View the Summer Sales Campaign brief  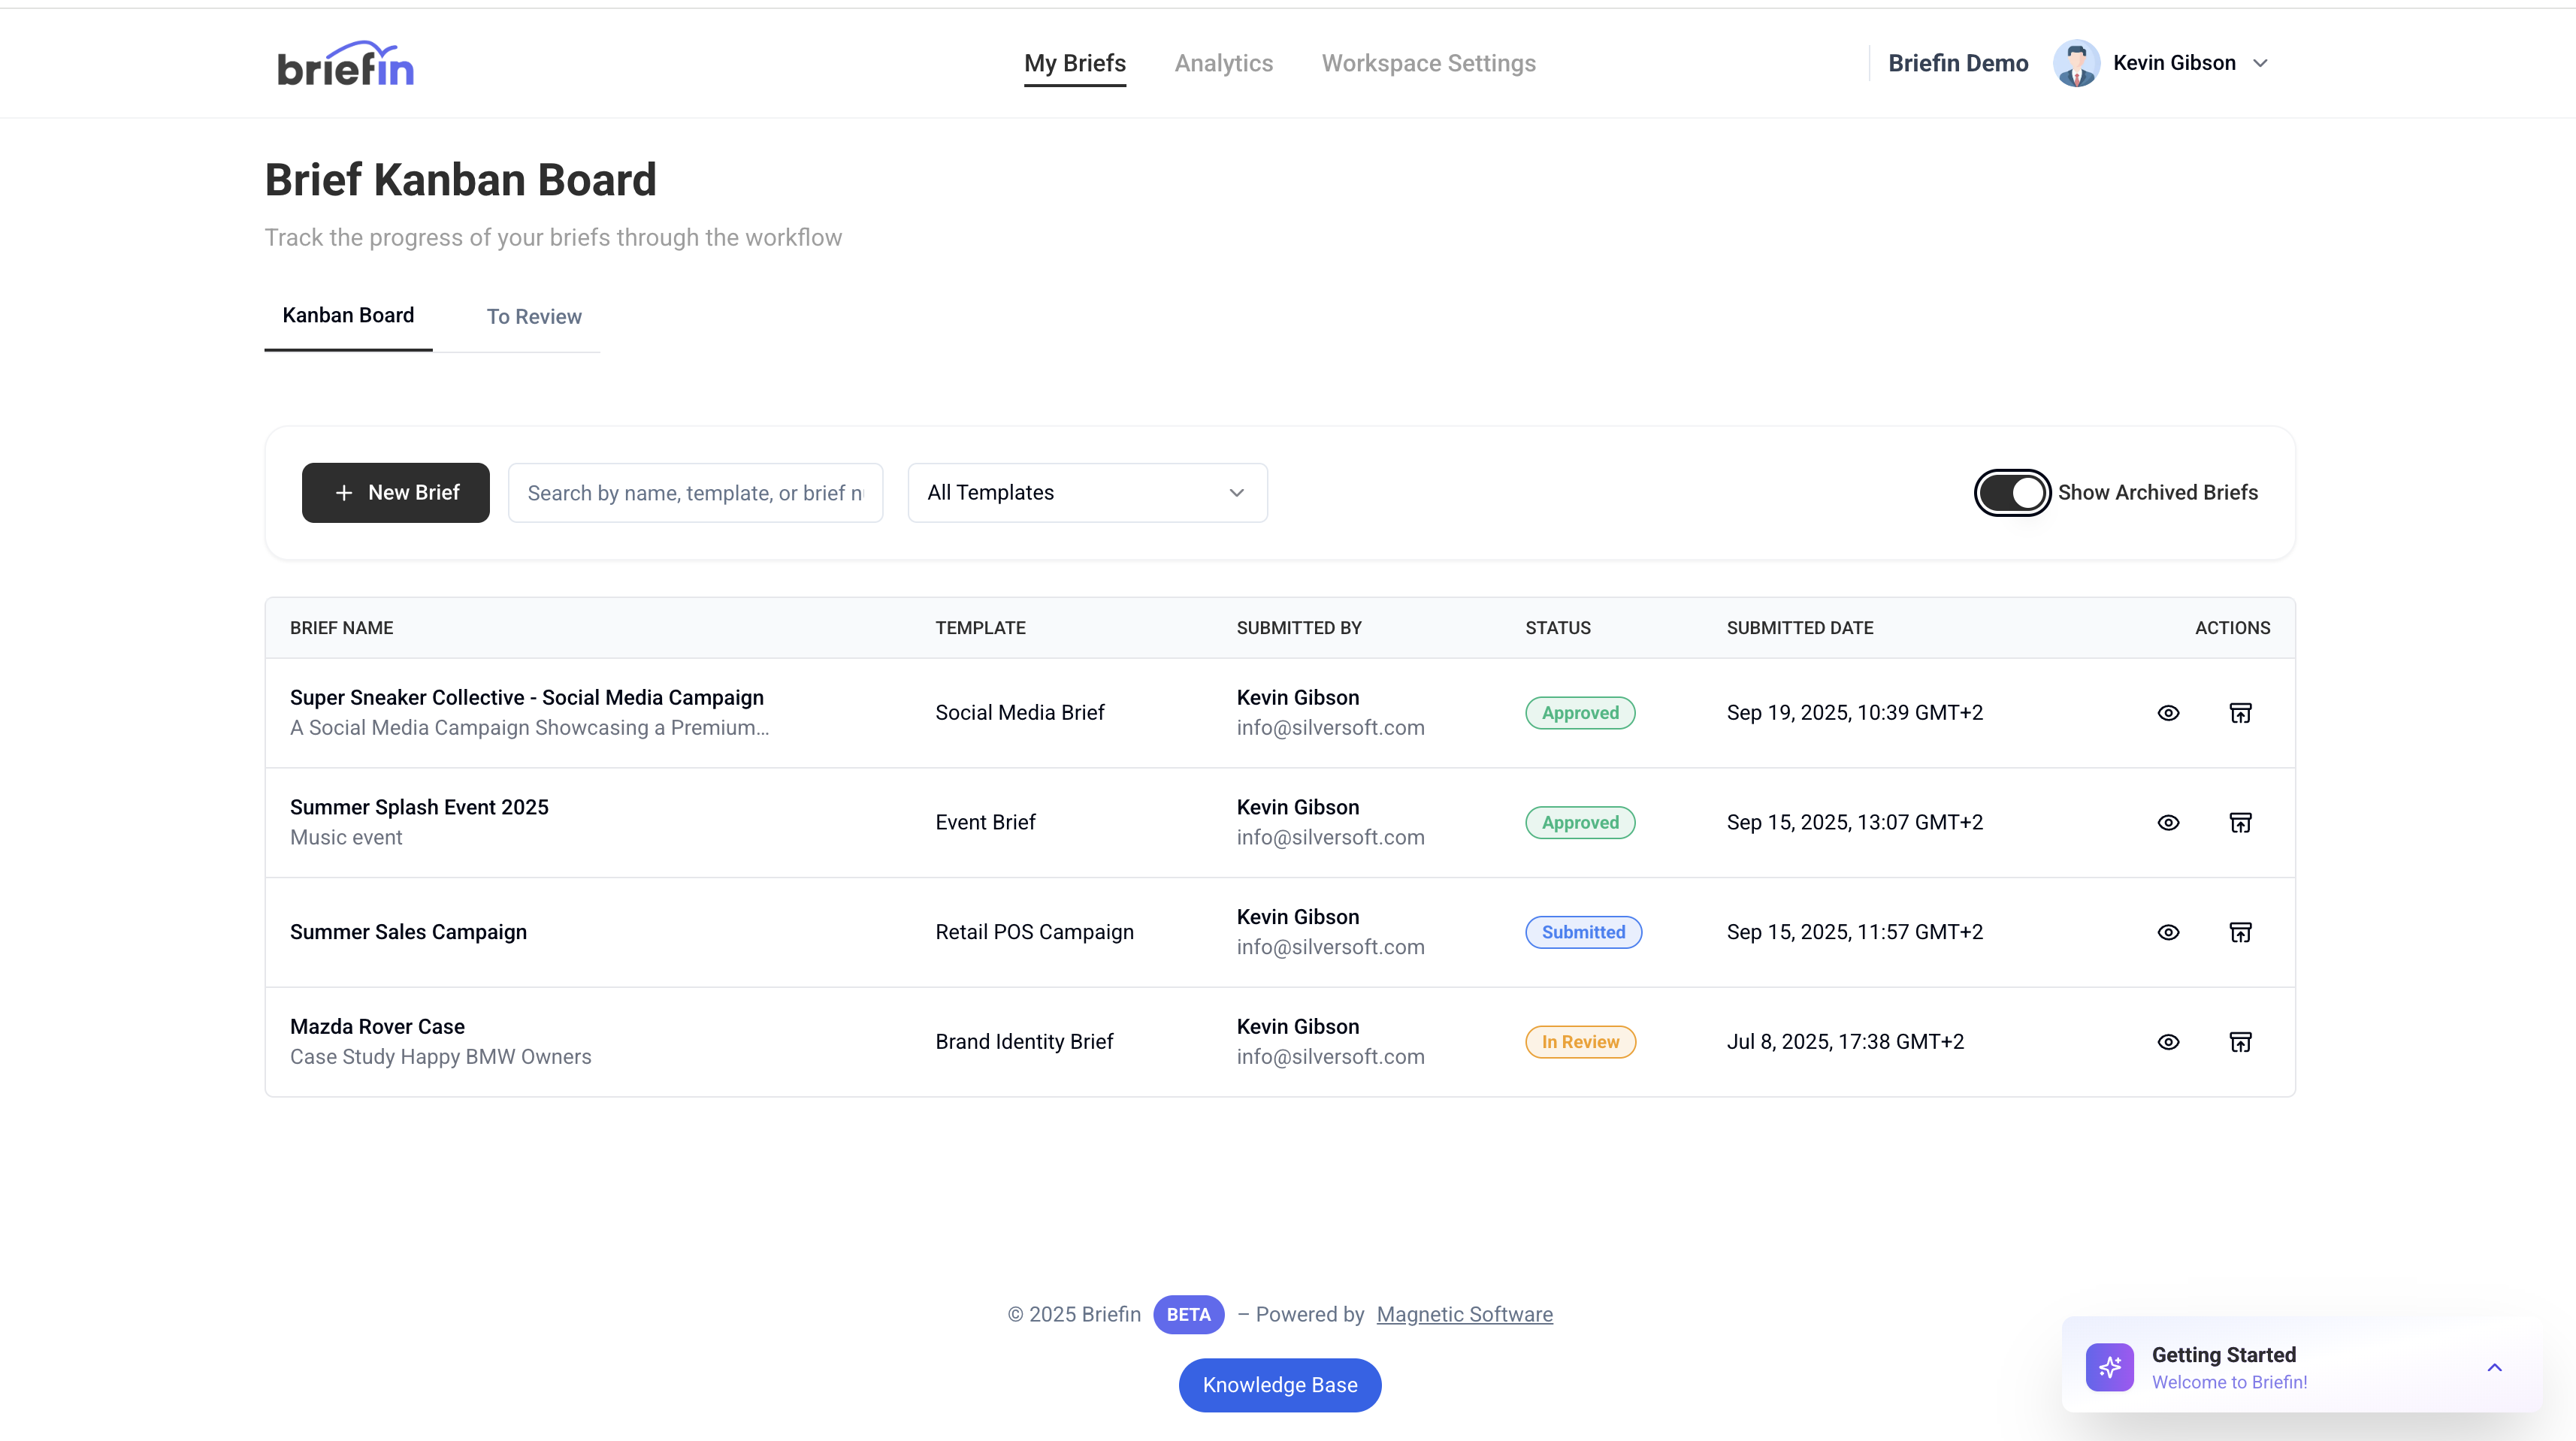click(2168, 932)
